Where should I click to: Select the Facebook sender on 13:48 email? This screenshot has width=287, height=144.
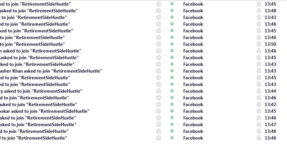[x=193, y=10]
